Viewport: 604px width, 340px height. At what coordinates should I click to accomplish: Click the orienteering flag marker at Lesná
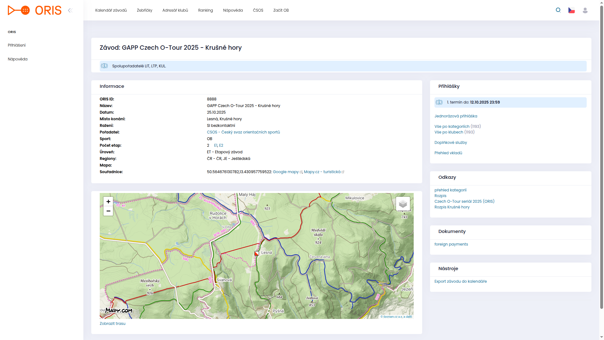point(256,253)
